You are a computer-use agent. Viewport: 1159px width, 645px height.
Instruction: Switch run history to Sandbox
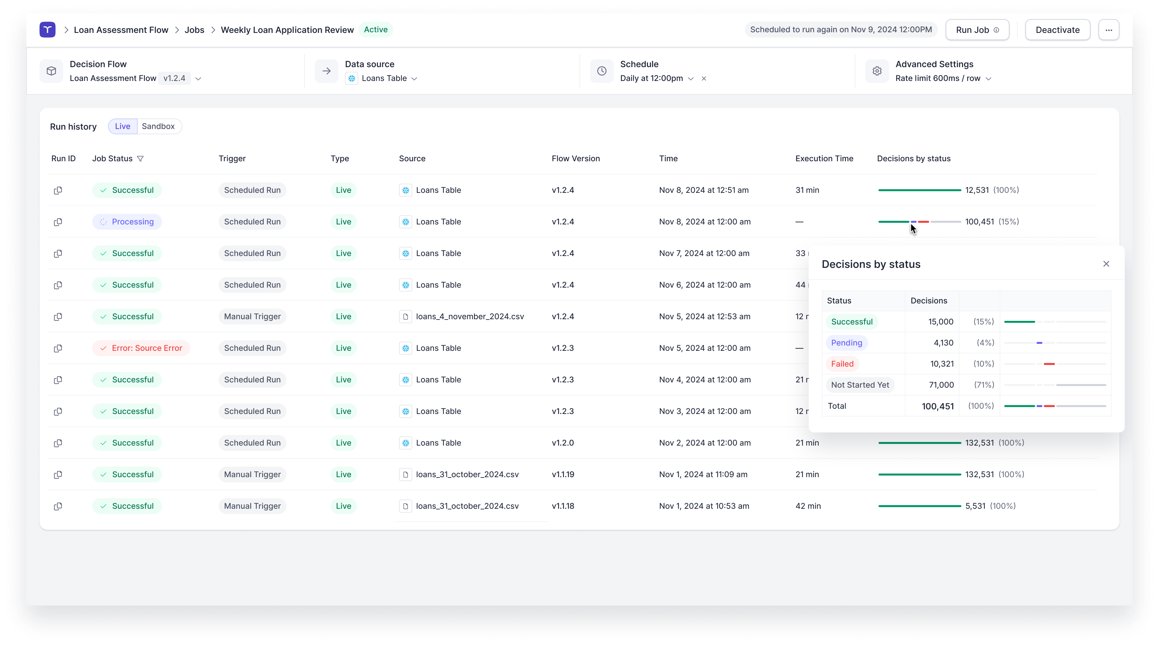(158, 126)
